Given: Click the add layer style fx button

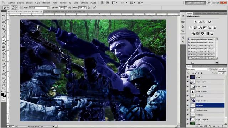Looking at the screenshot, I should [201, 126].
